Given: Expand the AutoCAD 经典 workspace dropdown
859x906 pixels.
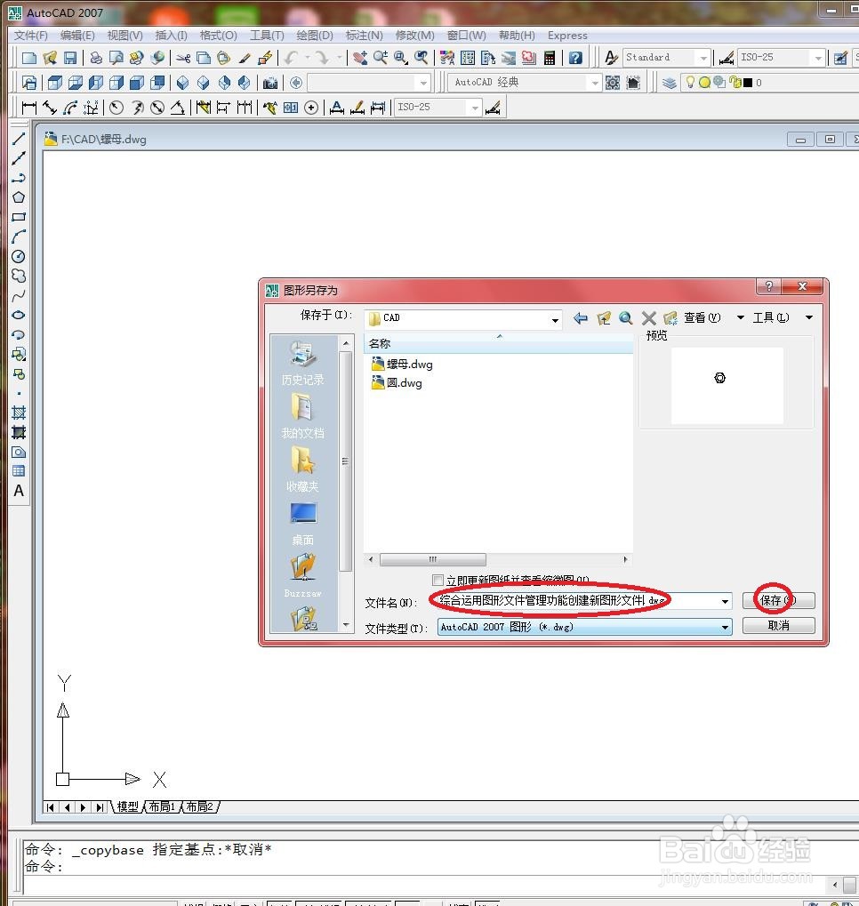Looking at the screenshot, I should (x=596, y=84).
